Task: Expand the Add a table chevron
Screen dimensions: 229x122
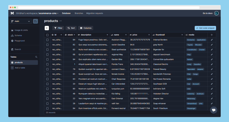Action: 12,68
